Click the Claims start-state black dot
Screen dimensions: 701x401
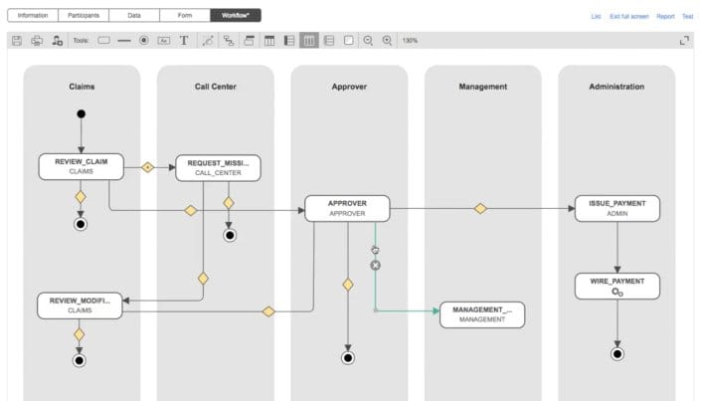(x=81, y=114)
